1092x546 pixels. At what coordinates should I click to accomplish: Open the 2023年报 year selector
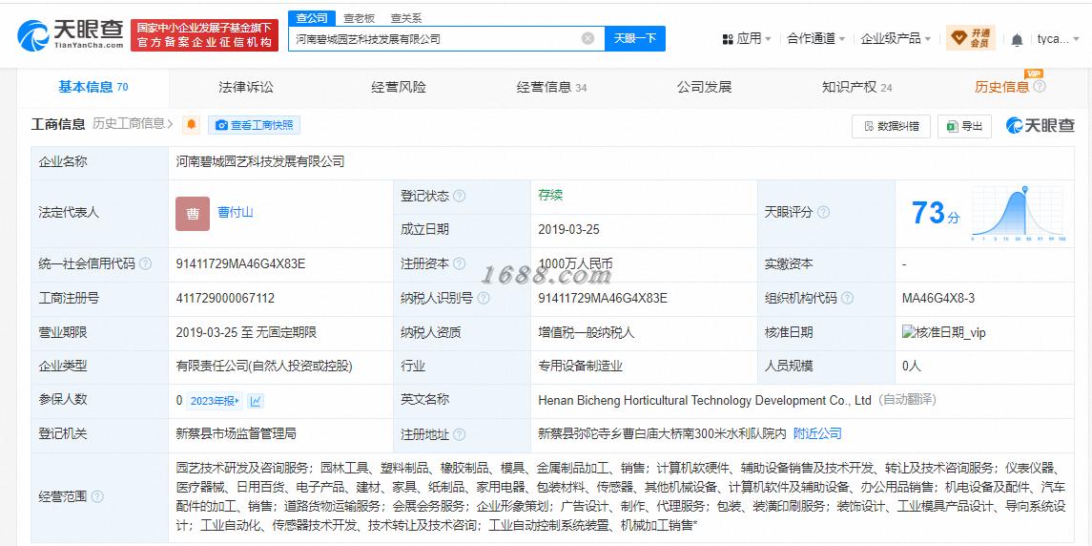[x=215, y=401]
